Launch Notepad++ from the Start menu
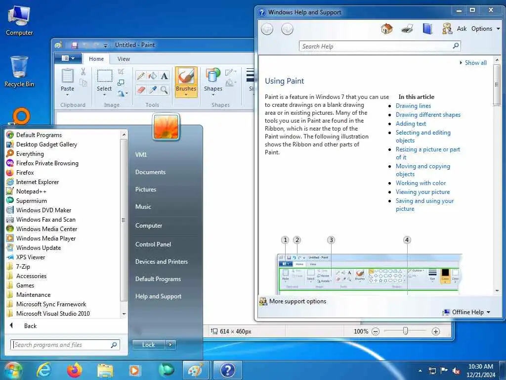Image resolution: width=506 pixels, height=380 pixels. [x=31, y=191]
